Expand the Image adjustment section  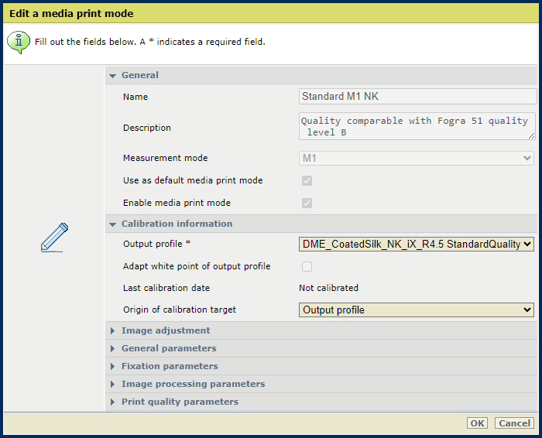point(113,331)
